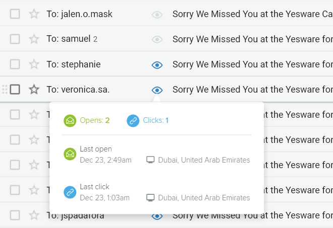Tick the checkbox for samuel's email

[15, 39]
